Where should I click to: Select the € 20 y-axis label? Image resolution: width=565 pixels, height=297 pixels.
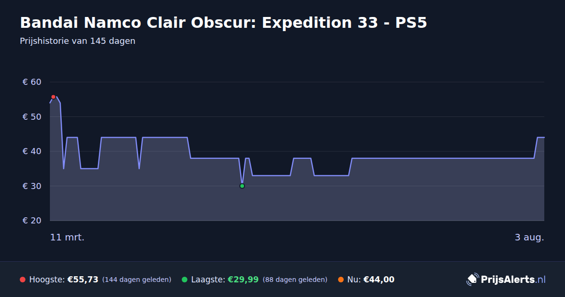[x=32, y=221]
